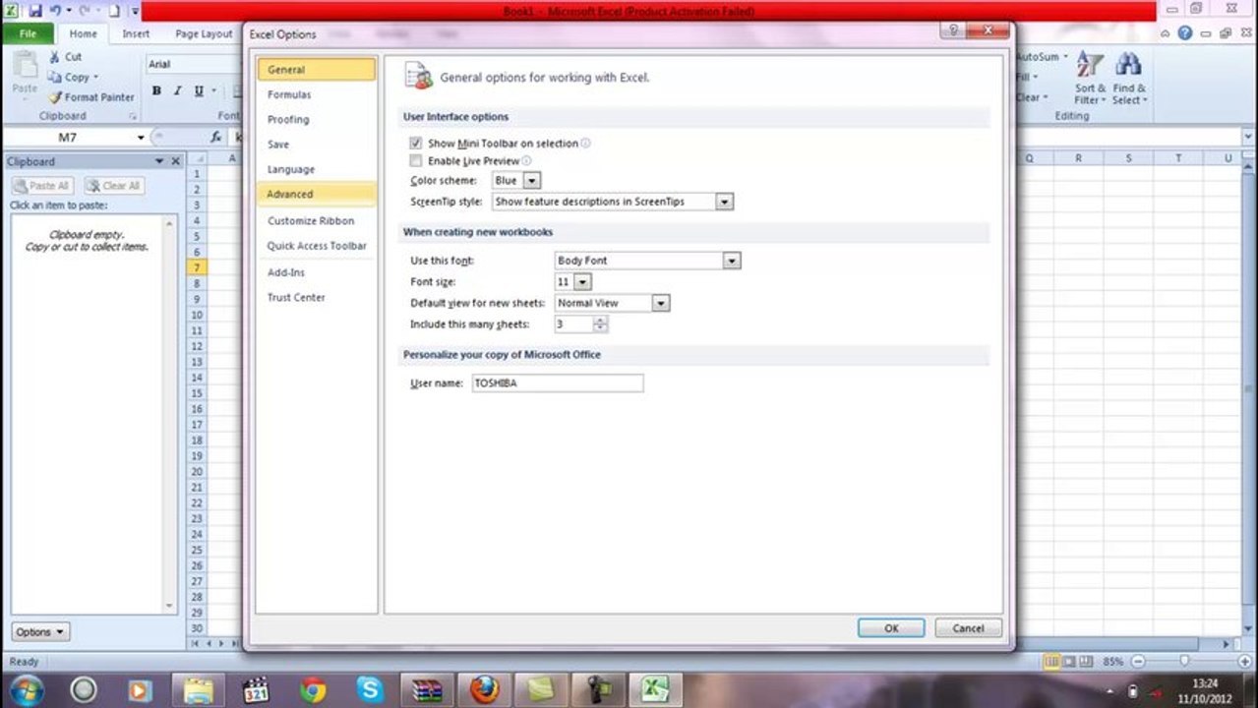This screenshot has height=708, width=1258.
Task: Open Default view for new sheets dropdown
Action: point(661,303)
